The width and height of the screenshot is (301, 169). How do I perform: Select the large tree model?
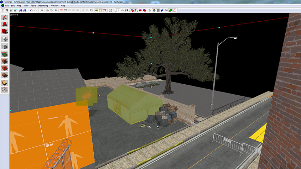click(168, 56)
